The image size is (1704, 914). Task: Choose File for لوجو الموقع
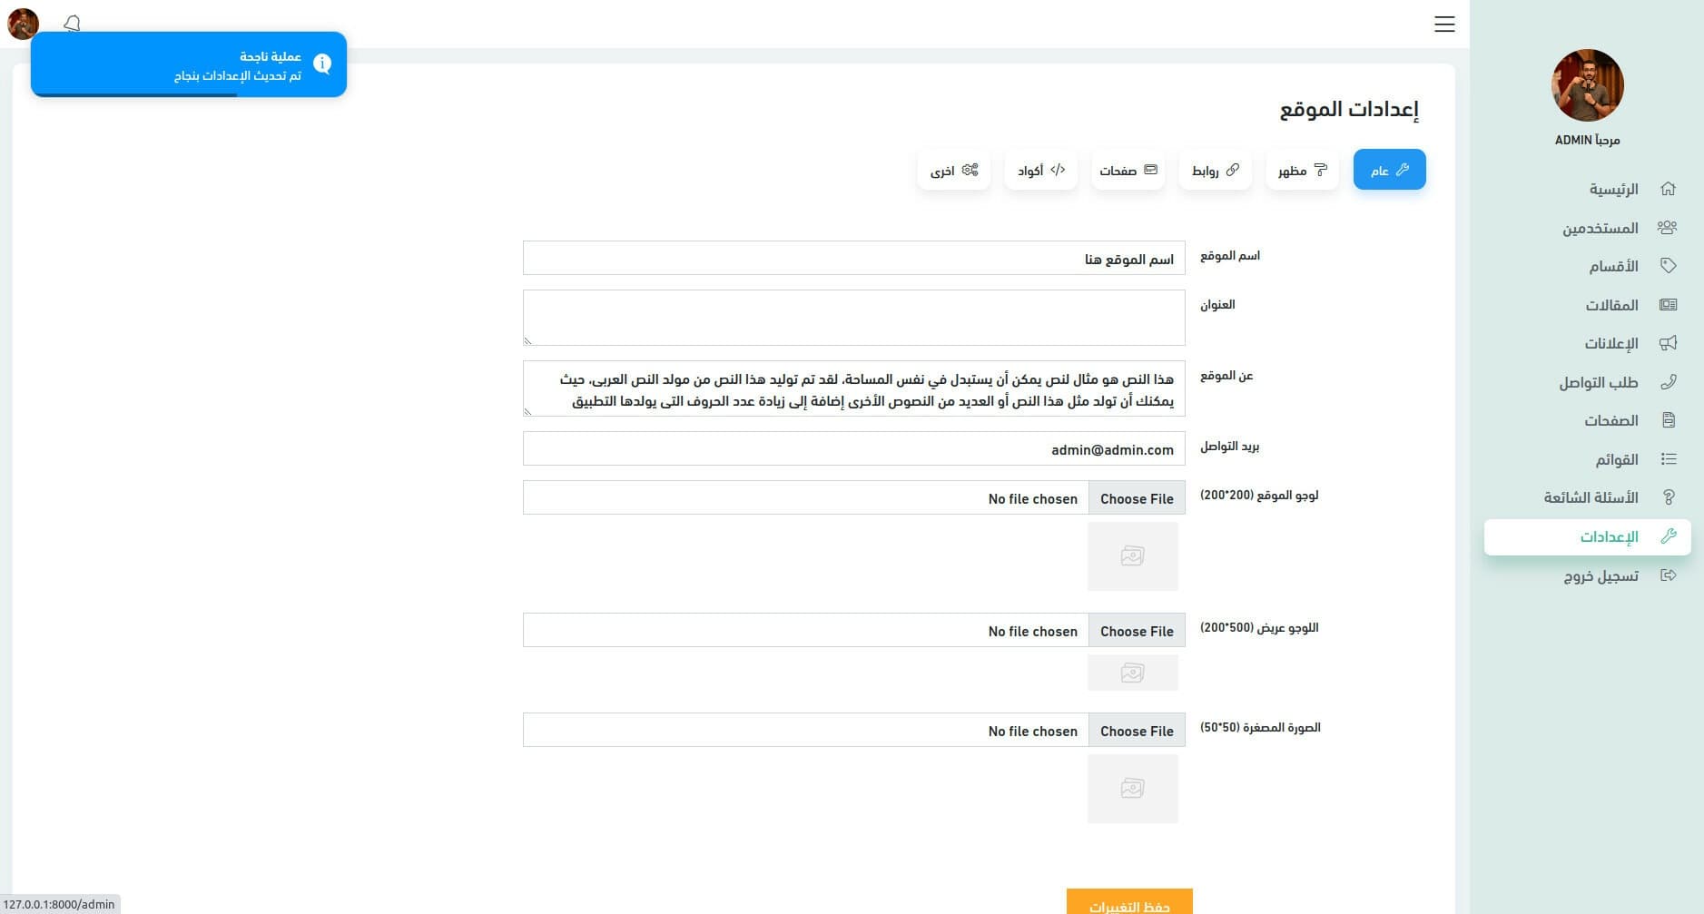pyautogui.click(x=1137, y=497)
